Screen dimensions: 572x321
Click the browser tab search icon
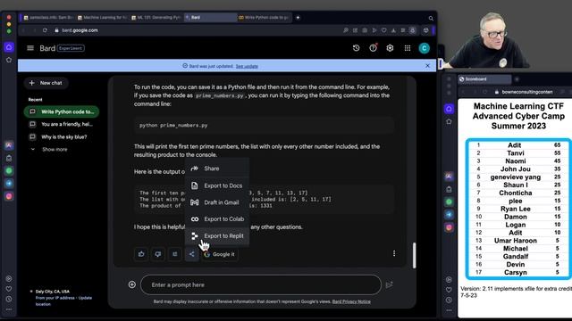point(431,18)
